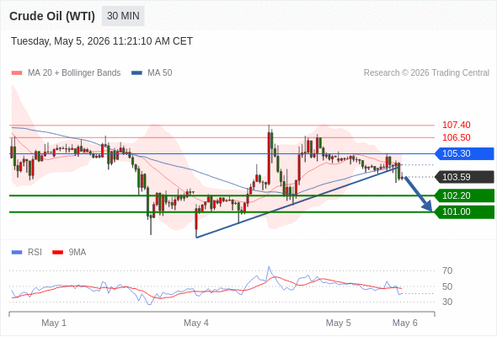
Task: Click the May 5 date axis label
Action: (338, 323)
